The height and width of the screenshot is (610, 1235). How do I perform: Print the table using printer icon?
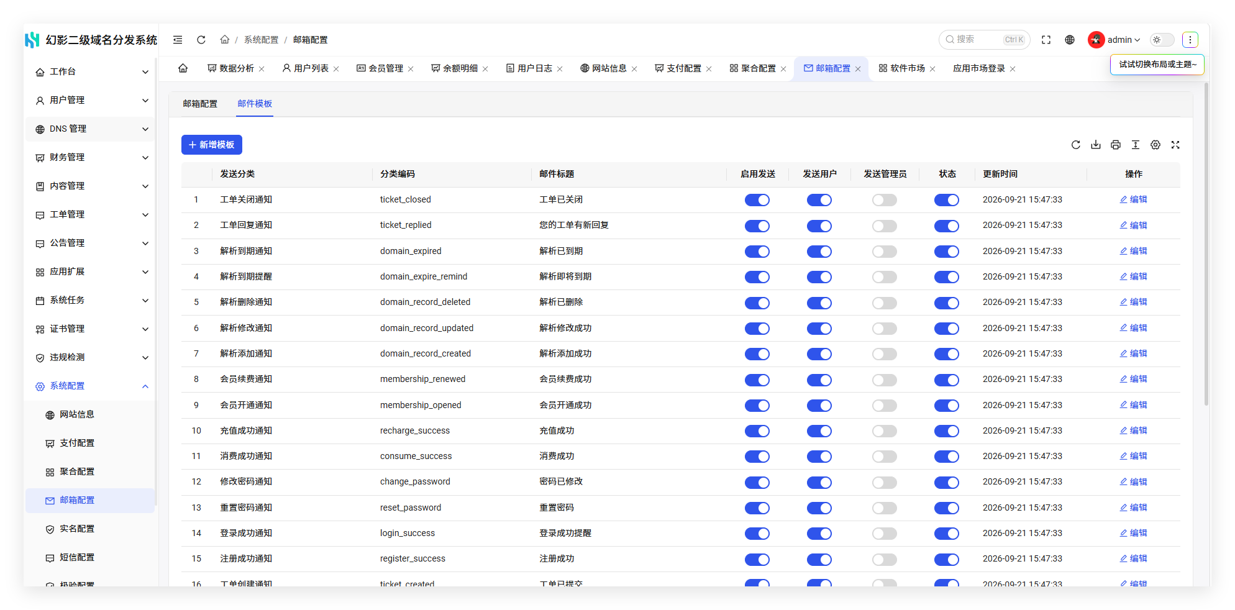coord(1116,145)
